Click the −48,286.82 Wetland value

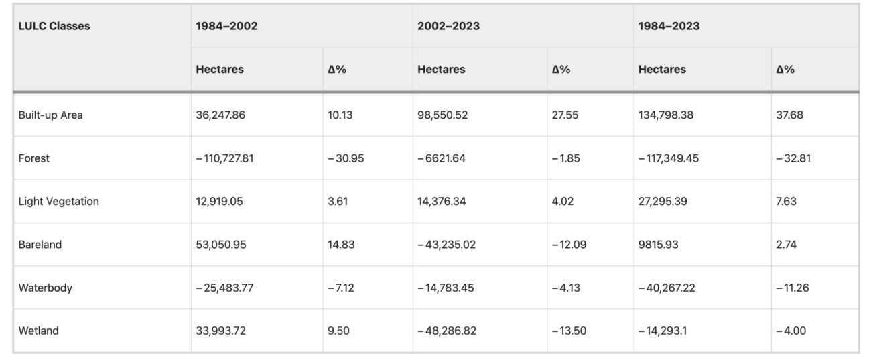[446, 331]
